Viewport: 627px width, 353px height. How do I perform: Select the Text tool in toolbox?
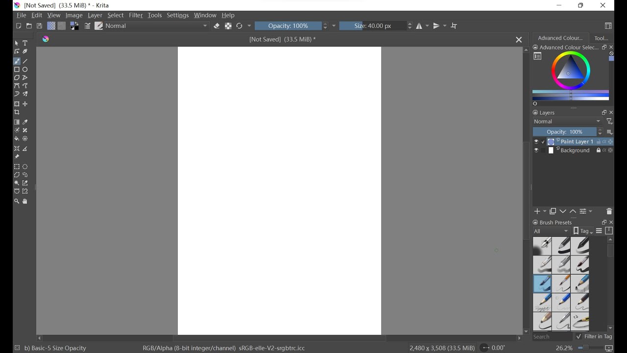(x=25, y=43)
